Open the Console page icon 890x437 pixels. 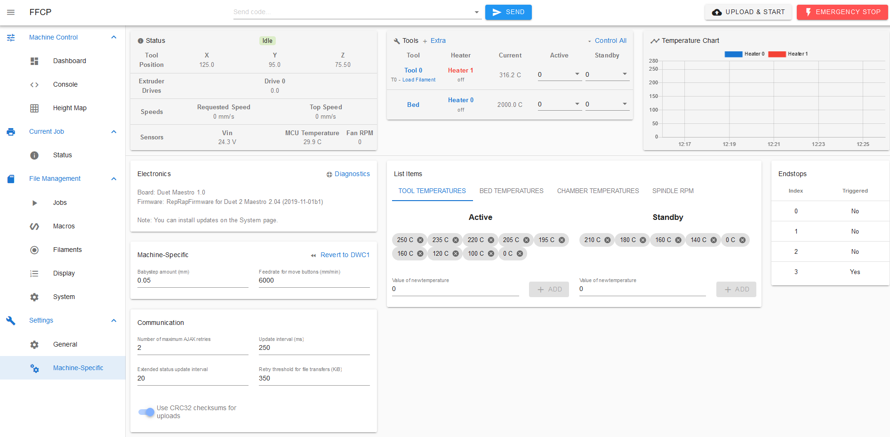(34, 85)
